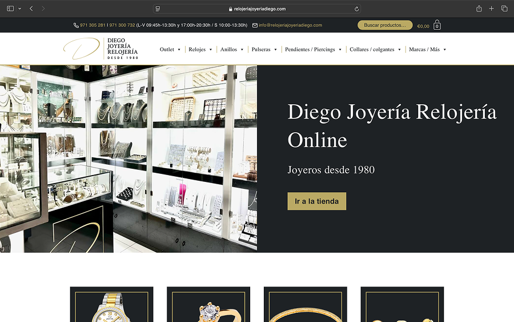Open the shopping cart bag icon

pyautogui.click(x=437, y=25)
